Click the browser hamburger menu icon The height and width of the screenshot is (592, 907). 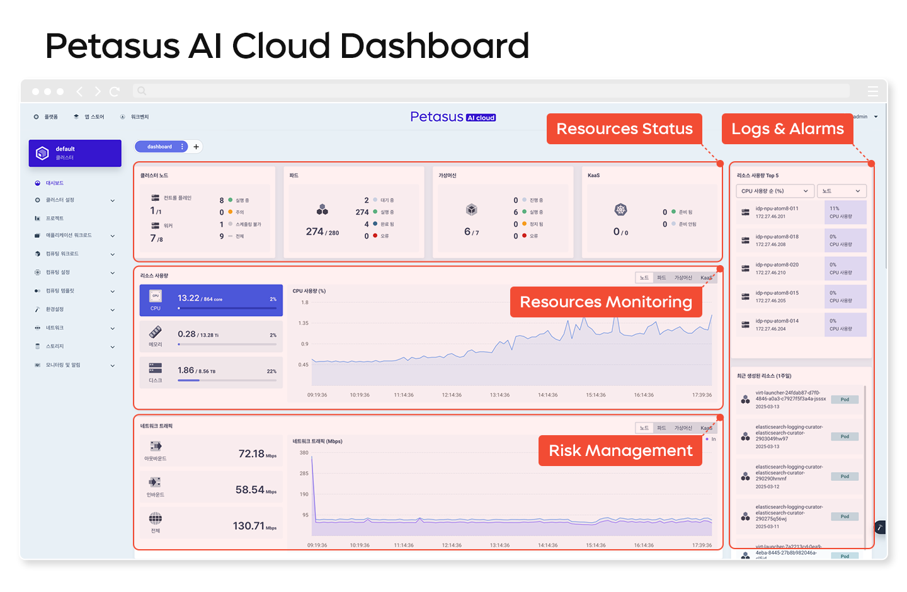click(x=872, y=92)
